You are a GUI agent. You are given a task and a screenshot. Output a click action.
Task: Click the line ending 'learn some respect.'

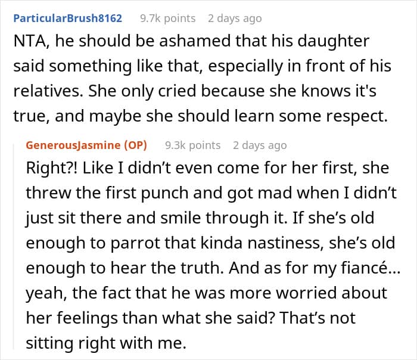(201, 116)
